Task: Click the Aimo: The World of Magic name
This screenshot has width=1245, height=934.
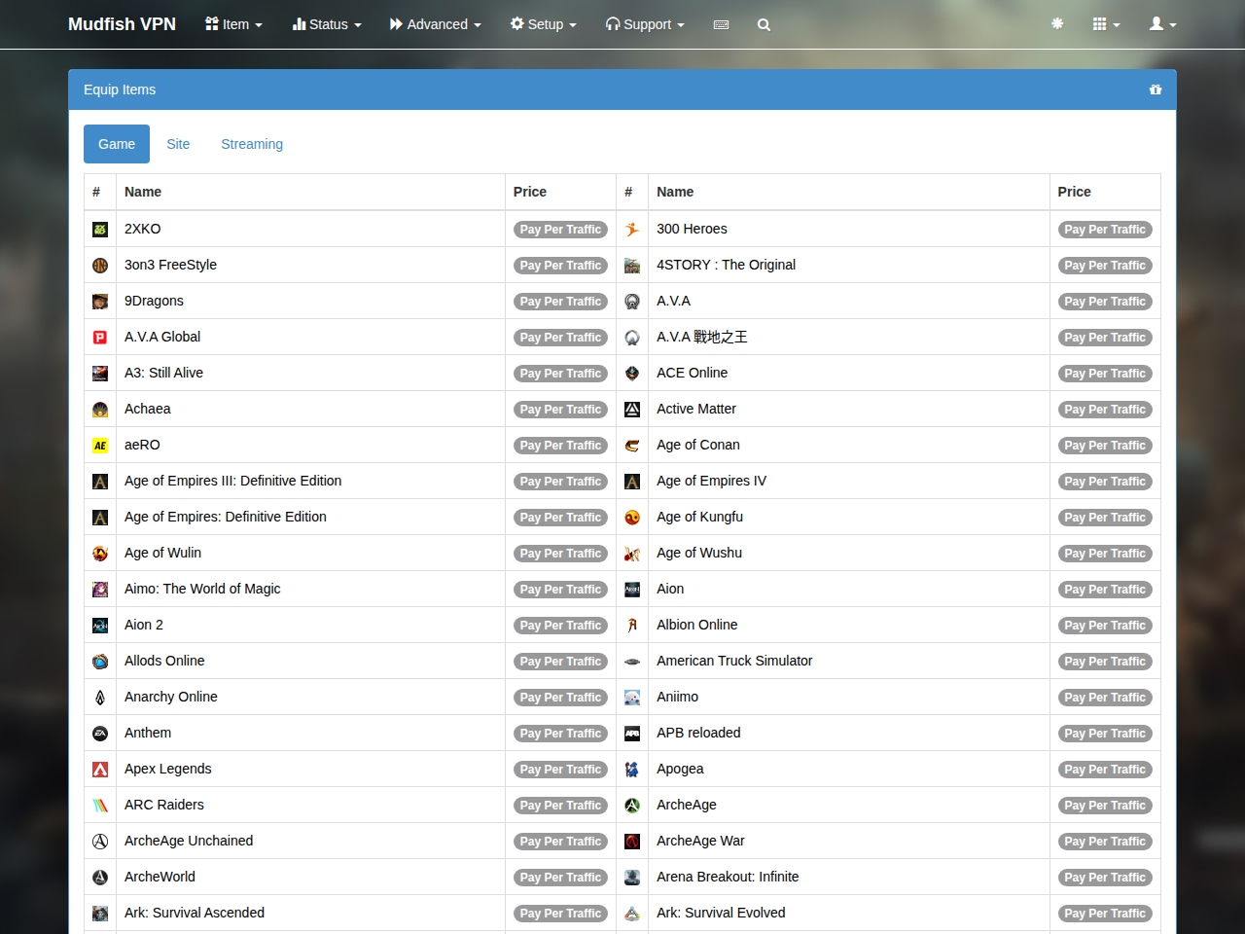Action: [202, 589]
